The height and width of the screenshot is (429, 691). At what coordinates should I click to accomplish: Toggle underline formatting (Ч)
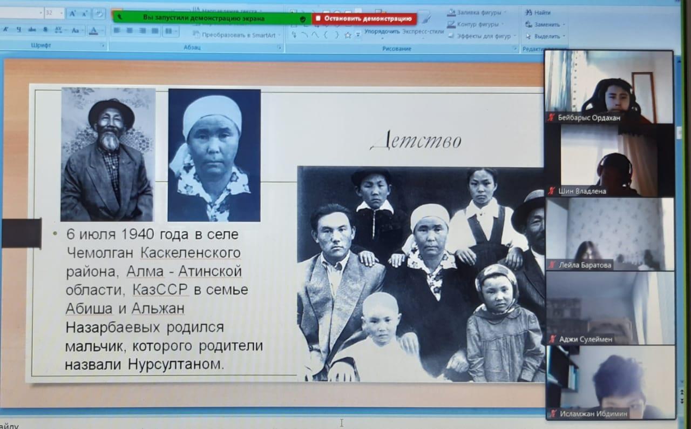coord(19,30)
